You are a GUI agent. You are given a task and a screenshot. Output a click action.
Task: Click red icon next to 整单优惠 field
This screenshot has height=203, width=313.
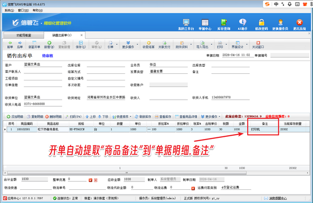point(91,180)
